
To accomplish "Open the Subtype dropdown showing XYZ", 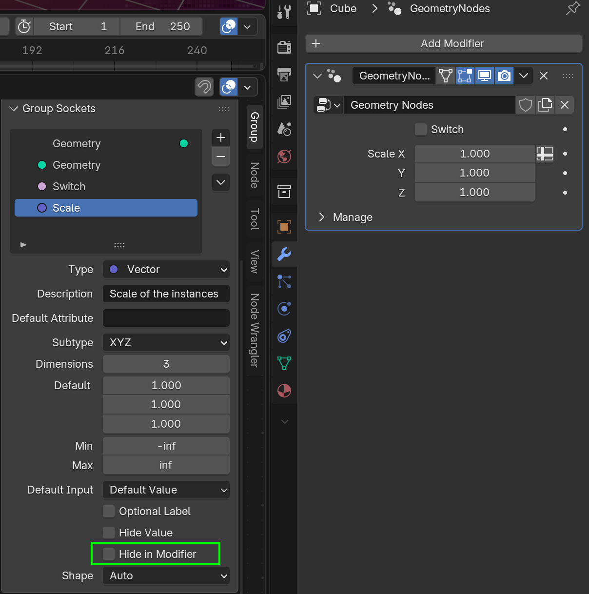I will [166, 342].
